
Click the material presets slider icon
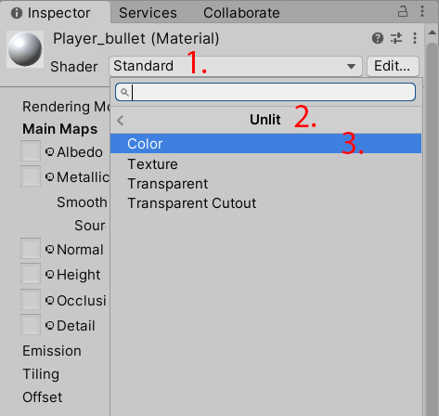(x=396, y=38)
